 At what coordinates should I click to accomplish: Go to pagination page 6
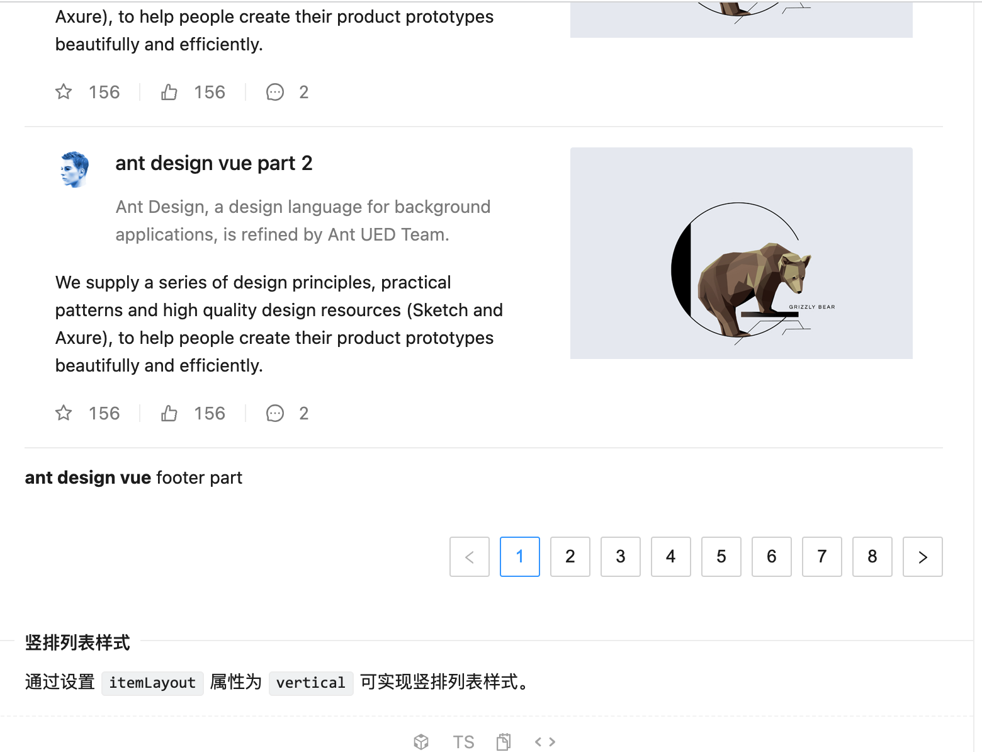772,557
